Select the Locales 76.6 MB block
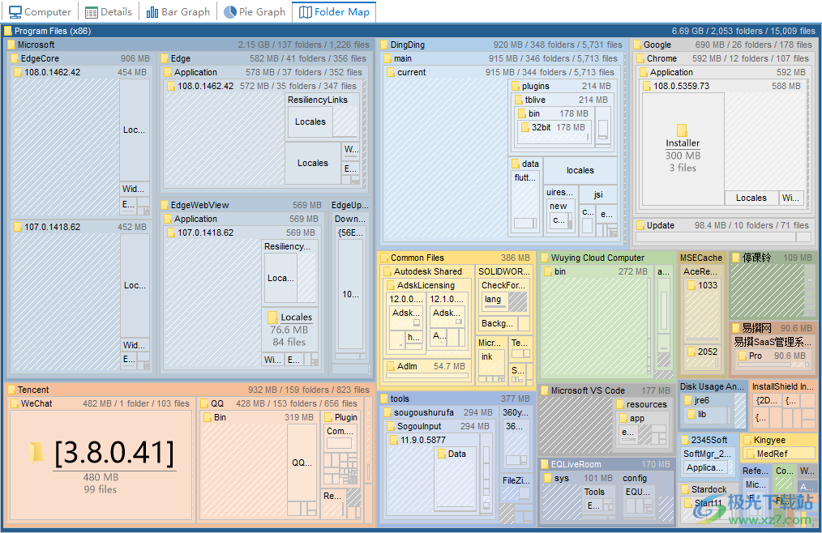 [x=289, y=329]
